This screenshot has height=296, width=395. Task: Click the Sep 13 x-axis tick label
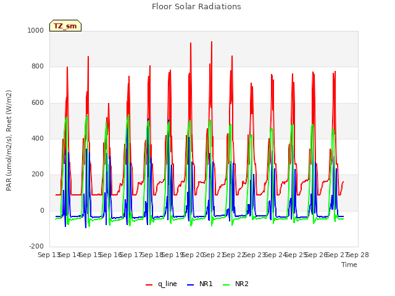49,255
